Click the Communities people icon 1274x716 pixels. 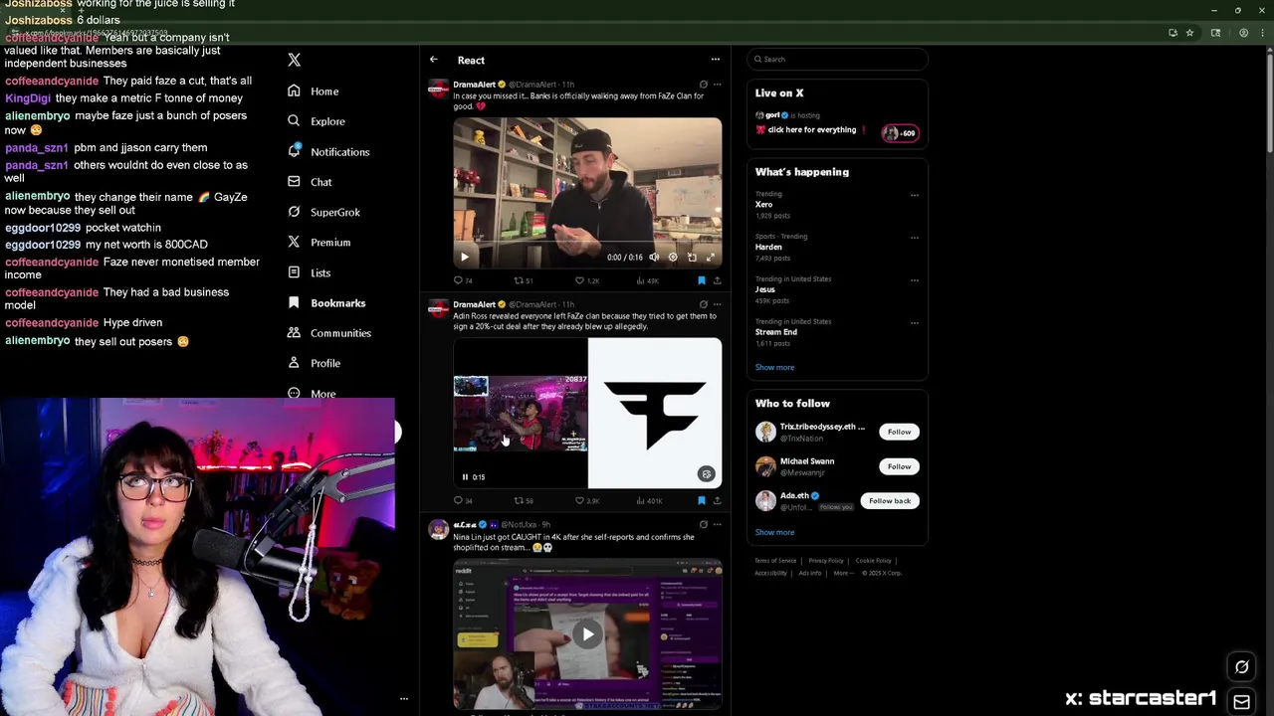pos(294,332)
